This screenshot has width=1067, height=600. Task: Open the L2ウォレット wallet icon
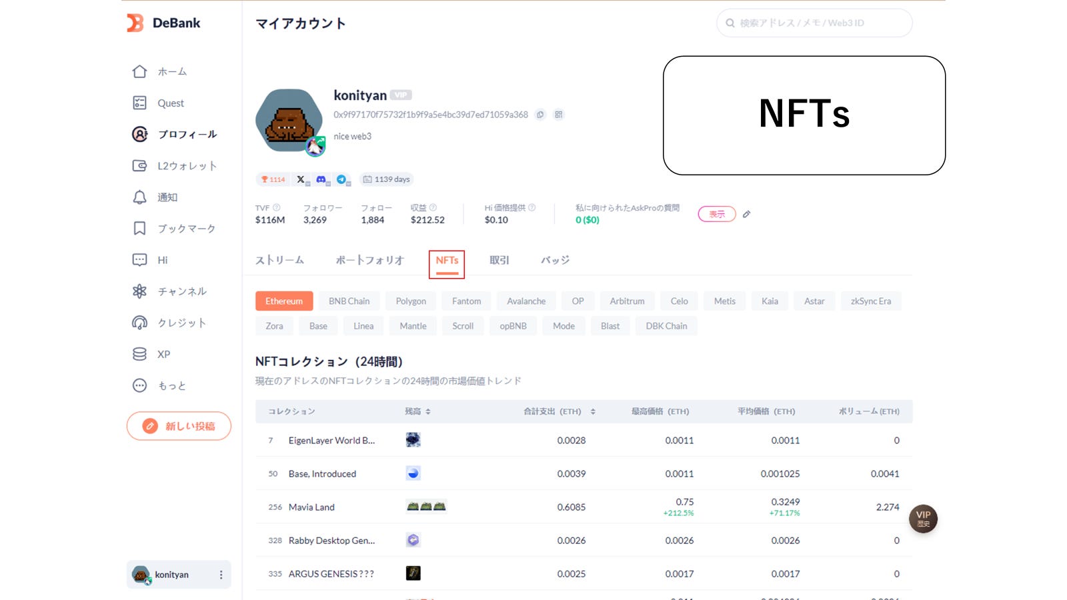click(139, 165)
